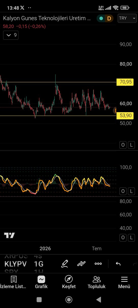
Task: Open the Menü tab
Action: [x=124, y=282]
